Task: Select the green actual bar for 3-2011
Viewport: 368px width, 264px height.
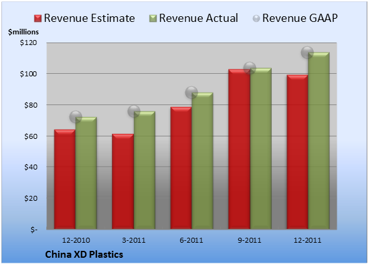Action: click(145, 170)
